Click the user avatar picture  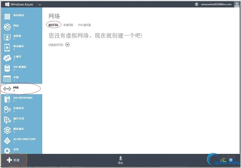pyautogui.click(x=237, y=4)
